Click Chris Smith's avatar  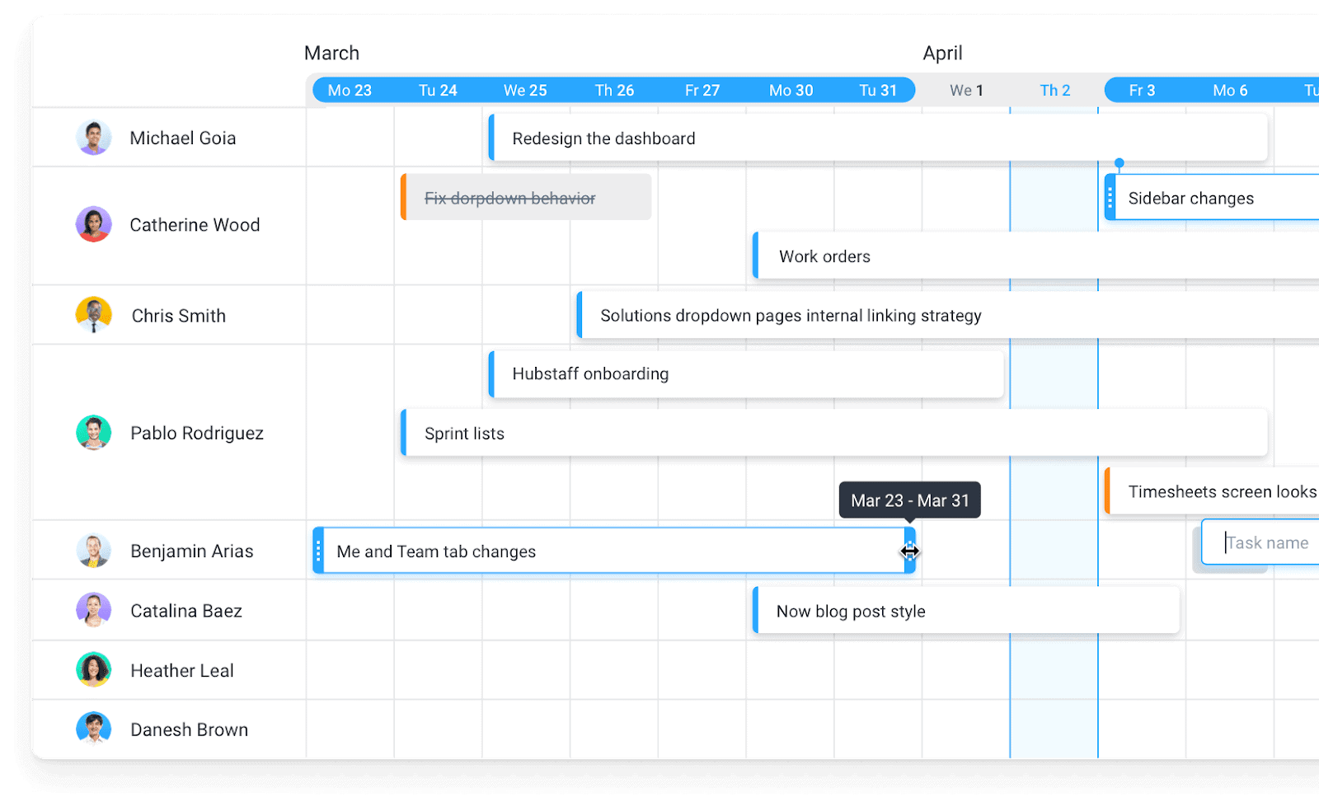click(94, 315)
